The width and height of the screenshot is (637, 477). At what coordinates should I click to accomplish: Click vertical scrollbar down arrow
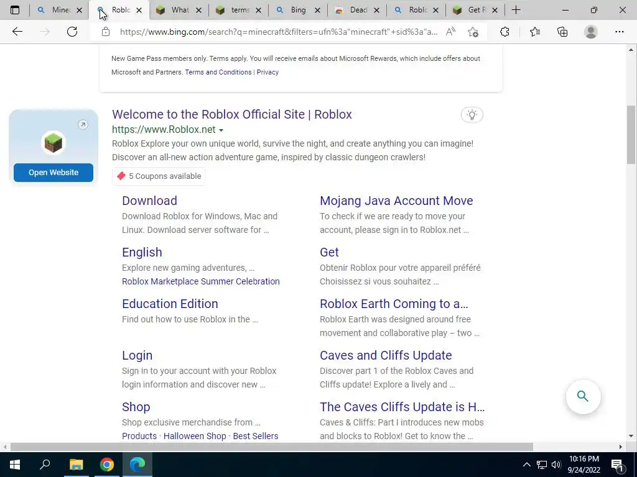pyautogui.click(x=631, y=436)
